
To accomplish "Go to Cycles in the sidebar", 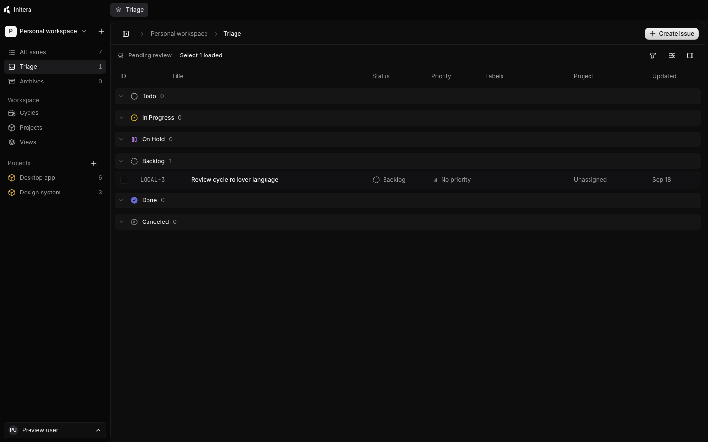I will pyautogui.click(x=55, y=113).
